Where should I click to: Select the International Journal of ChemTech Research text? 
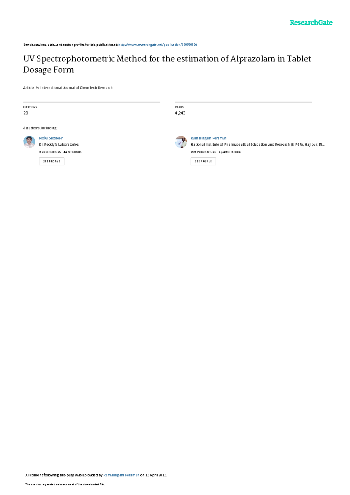(76, 88)
